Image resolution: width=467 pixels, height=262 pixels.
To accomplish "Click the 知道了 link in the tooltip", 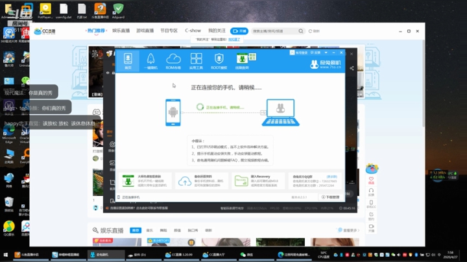I will [x=233, y=40].
